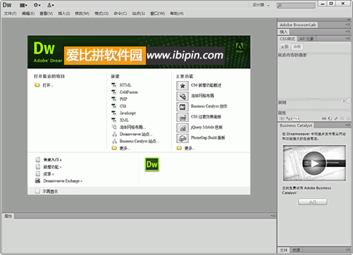The width and height of the screenshot is (353, 255).
Task: Open the 插入(I) menu
Action: [x=64, y=13]
